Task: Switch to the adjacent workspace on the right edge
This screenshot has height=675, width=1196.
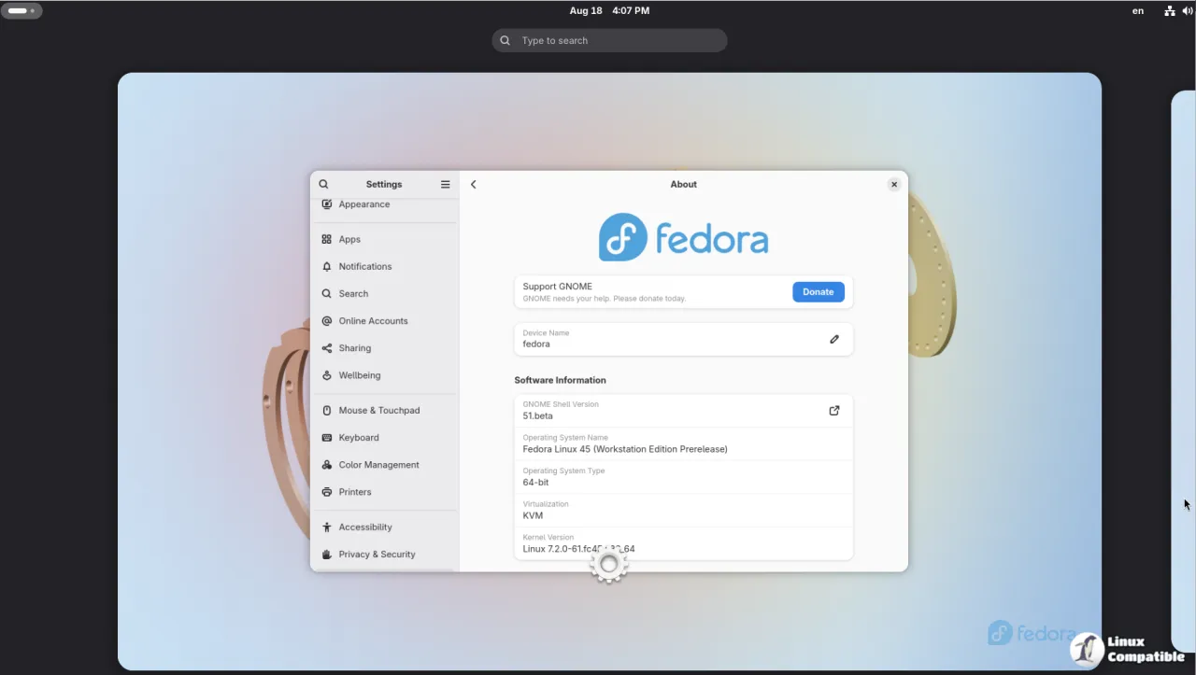Action: point(1183,373)
